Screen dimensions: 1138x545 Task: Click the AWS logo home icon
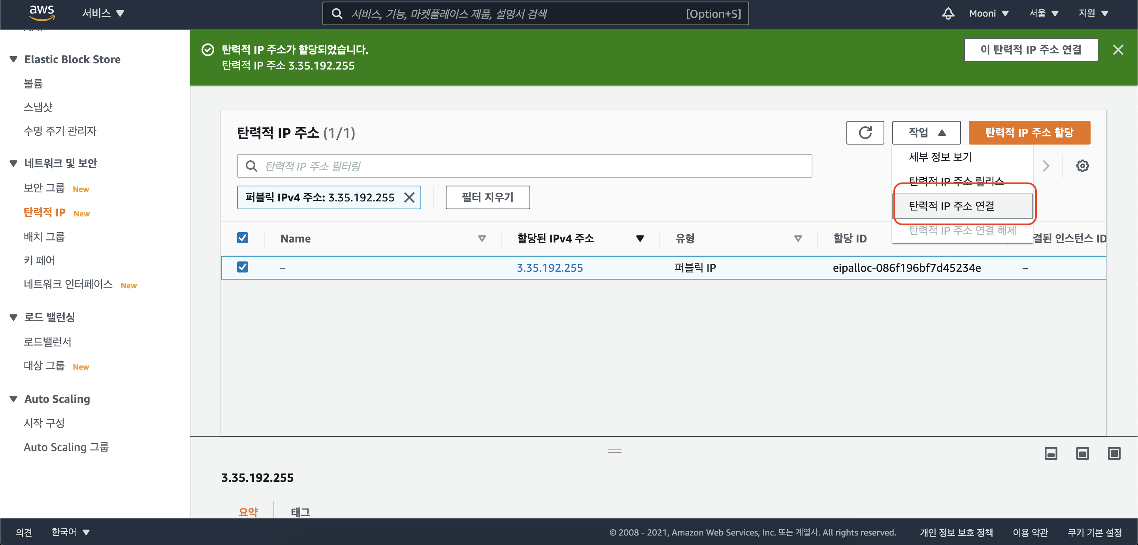tap(41, 13)
